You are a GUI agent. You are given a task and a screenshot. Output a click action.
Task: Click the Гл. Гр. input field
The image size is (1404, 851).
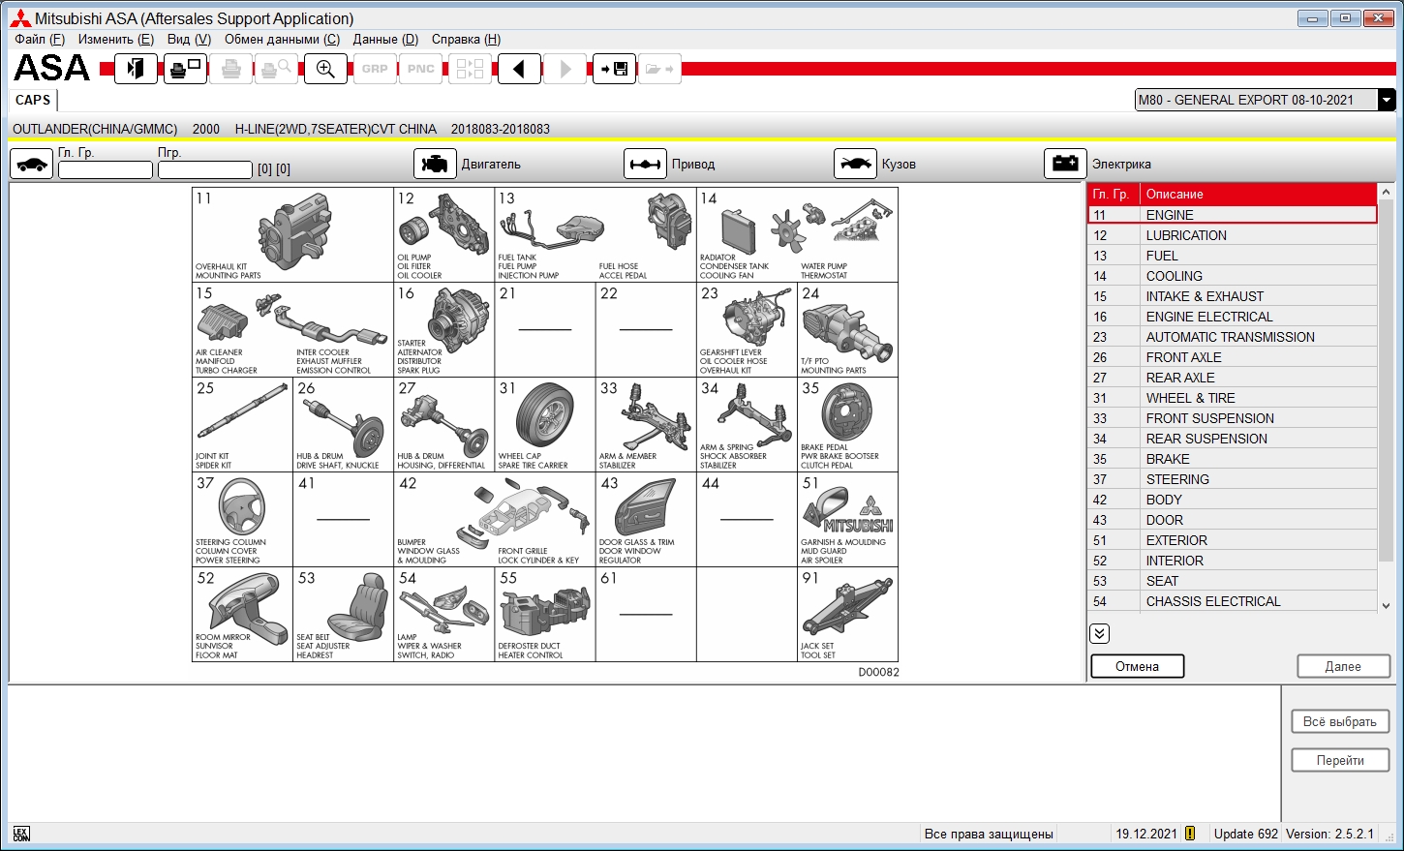click(106, 169)
